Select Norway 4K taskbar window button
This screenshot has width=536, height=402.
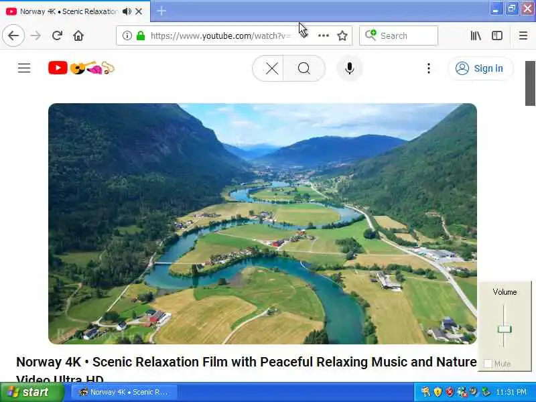pos(124,392)
